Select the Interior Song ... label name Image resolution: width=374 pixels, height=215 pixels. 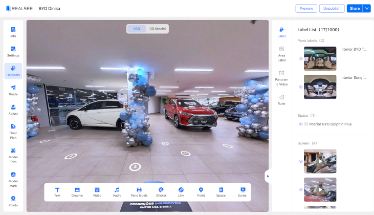(x=353, y=77)
